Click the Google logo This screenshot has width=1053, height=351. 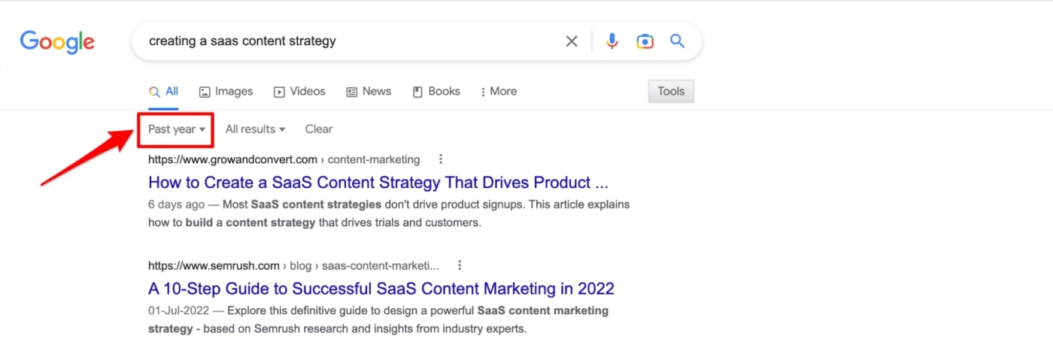[57, 42]
